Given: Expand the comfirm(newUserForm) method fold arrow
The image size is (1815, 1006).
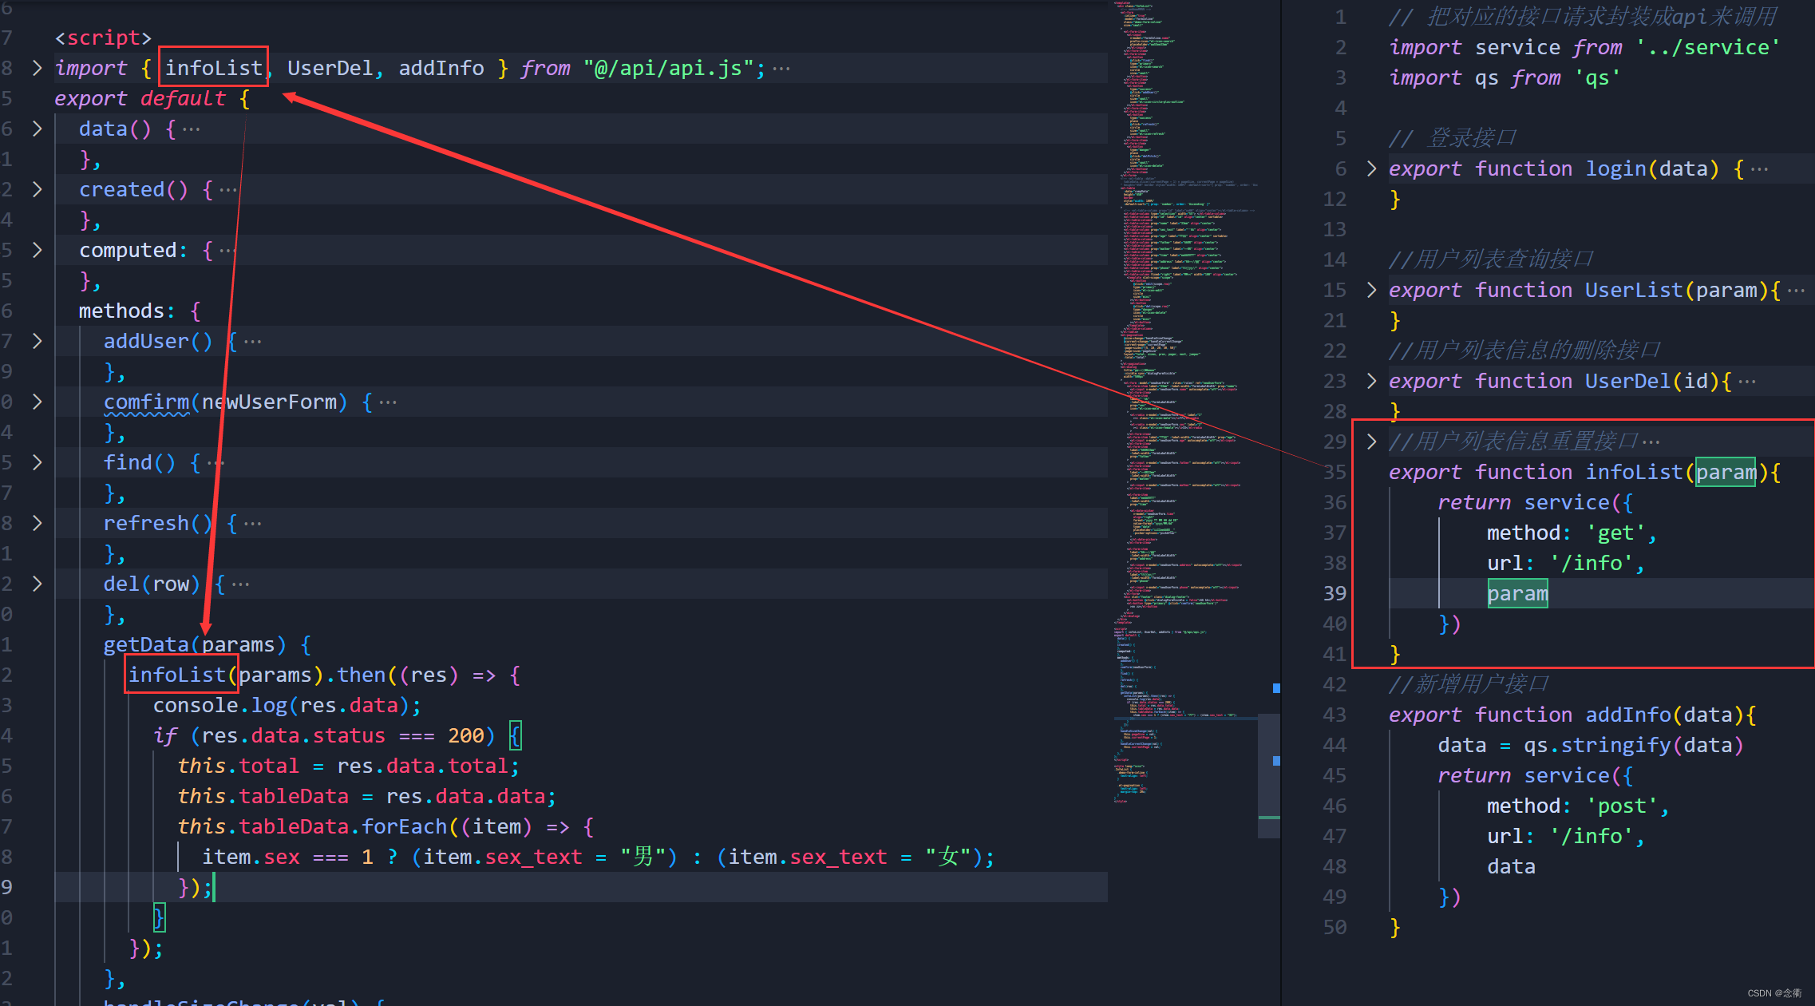Looking at the screenshot, I should click(x=37, y=402).
